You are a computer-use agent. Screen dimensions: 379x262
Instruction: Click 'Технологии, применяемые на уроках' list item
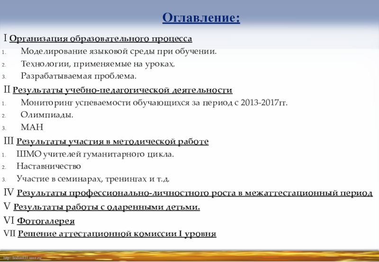(x=98, y=63)
